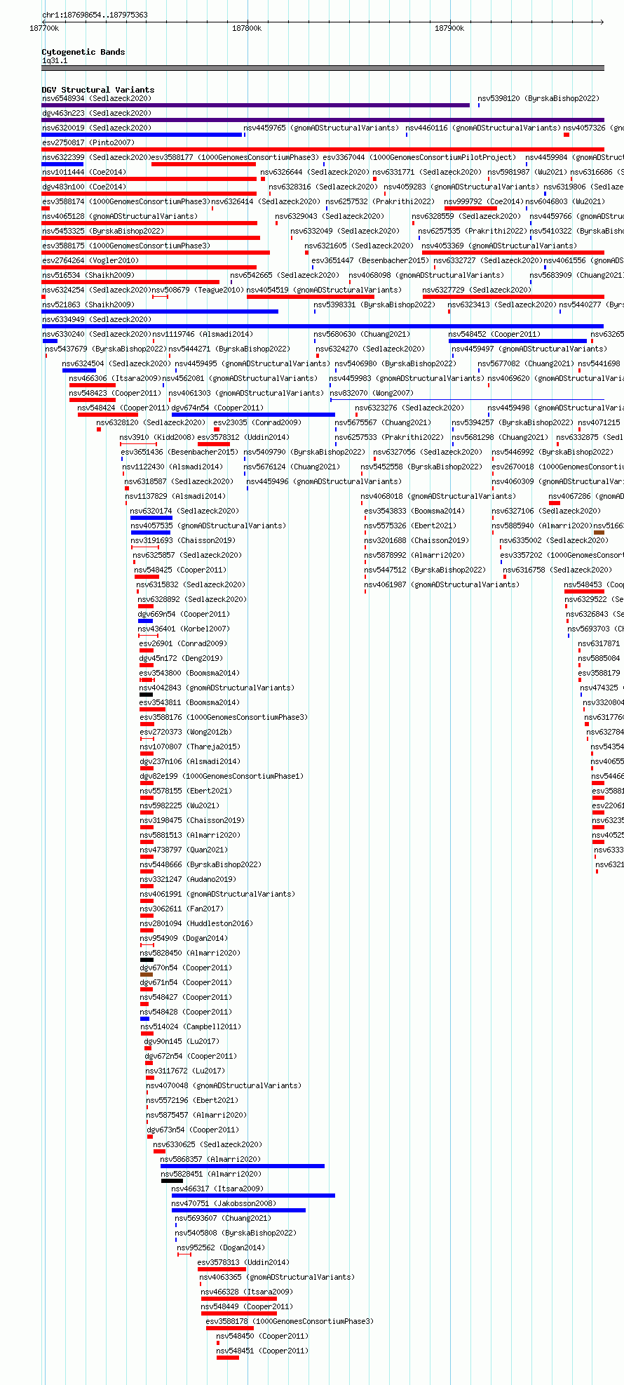The width and height of the screenshot is (624, 1385).
Task: Select the nsv5982225 (Wu2021) label
Action: (179, 806)
